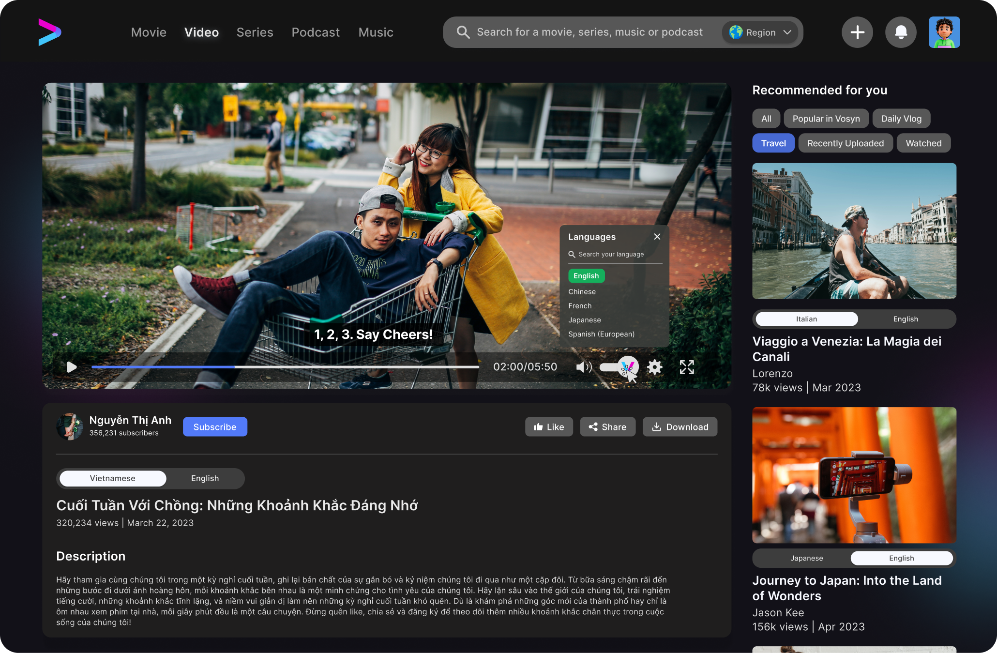Download the video
This screenshot has width=997, height=653.
[x=680, y=427]
